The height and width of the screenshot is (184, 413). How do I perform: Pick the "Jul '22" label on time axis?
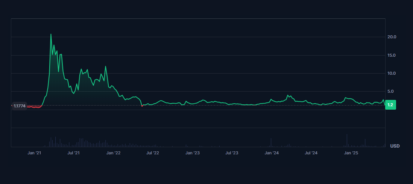click(x=153, y=153)
